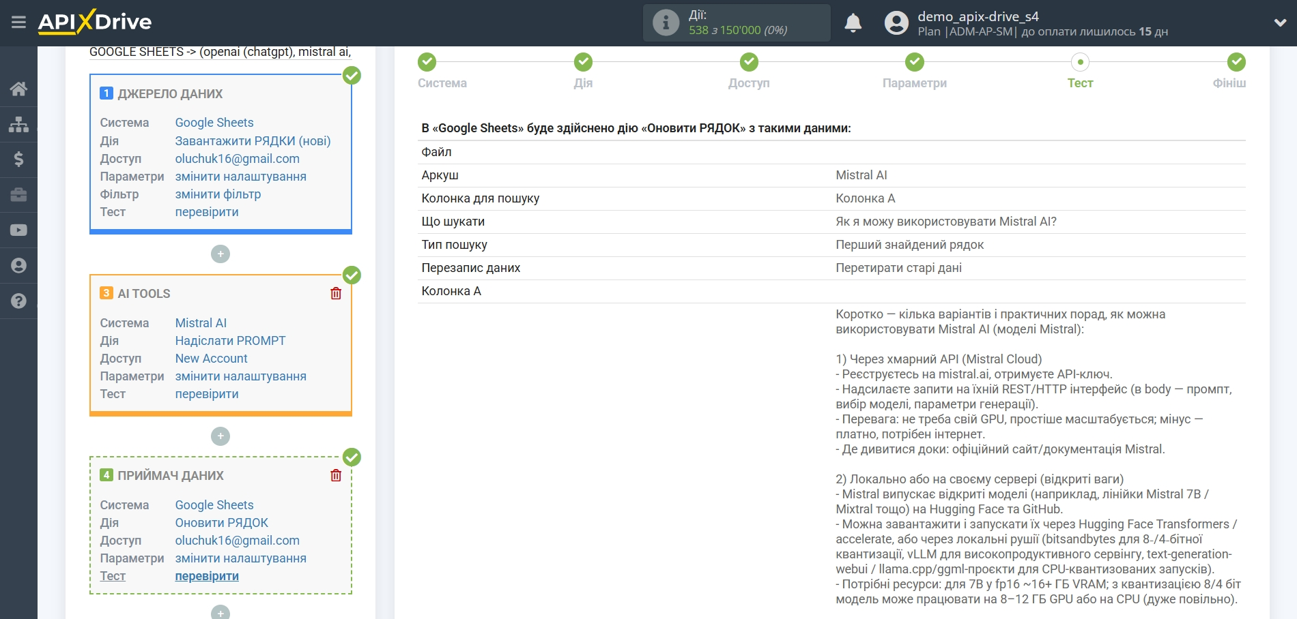Add a block below ДЖЕРЕЛО ДАНИХ with plus
The width and height of the screenshot is (1297, 619).
click(x=220, y=254)
